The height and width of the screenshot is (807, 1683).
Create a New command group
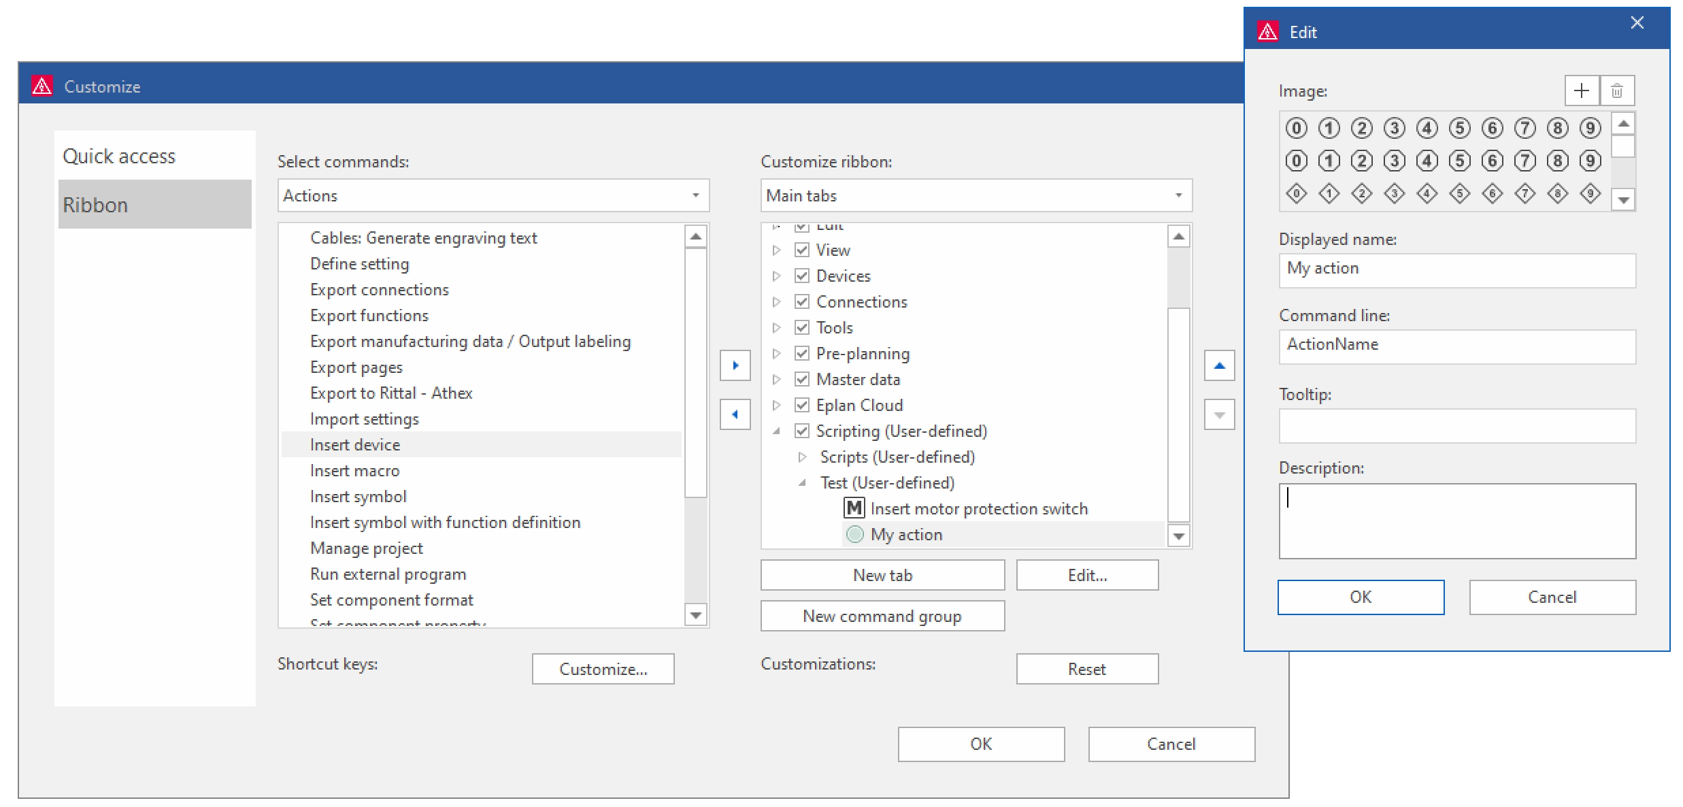(882, 616)
